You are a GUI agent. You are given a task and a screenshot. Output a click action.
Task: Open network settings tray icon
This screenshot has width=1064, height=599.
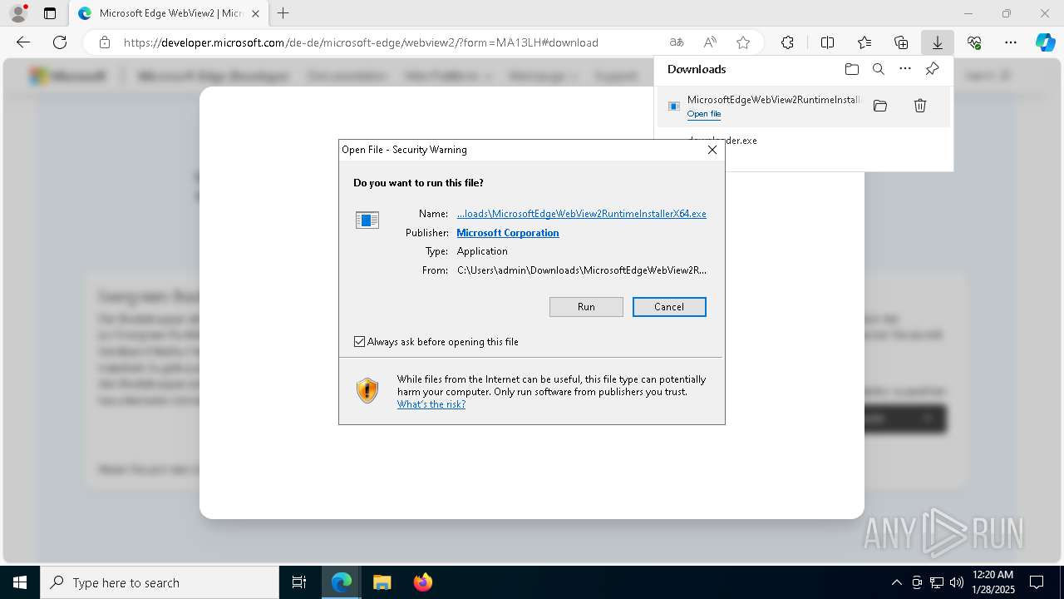click(x=937, y=582)
